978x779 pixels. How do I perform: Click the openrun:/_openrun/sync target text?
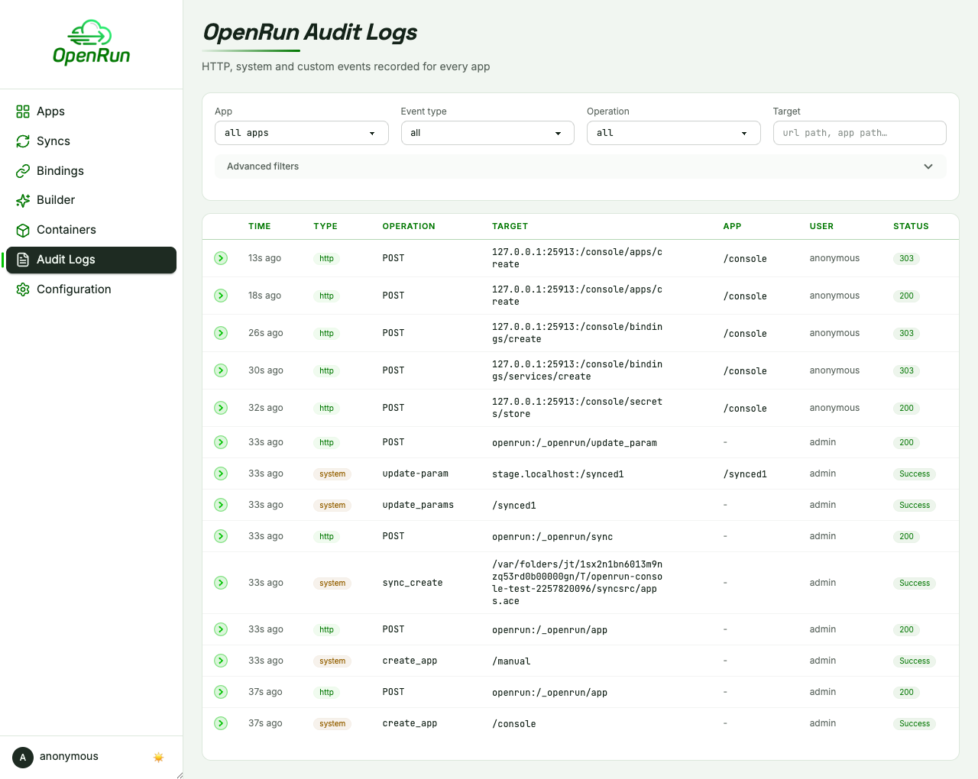[552, 537]
